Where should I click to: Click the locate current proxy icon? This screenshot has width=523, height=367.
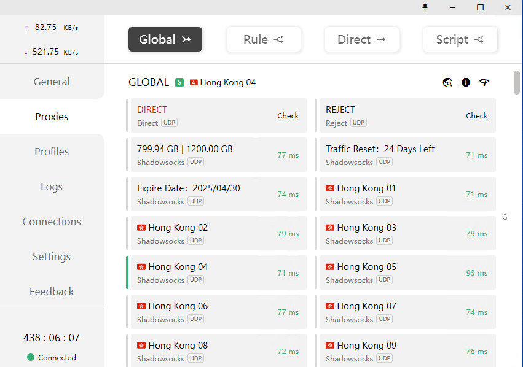point(447,82)
